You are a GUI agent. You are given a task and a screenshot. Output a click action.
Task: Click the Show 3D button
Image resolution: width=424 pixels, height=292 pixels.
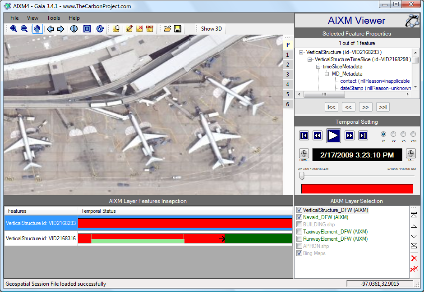[x=211, y=29]
